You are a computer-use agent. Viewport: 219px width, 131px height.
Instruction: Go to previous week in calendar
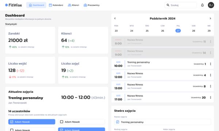[x=115, y=18]
